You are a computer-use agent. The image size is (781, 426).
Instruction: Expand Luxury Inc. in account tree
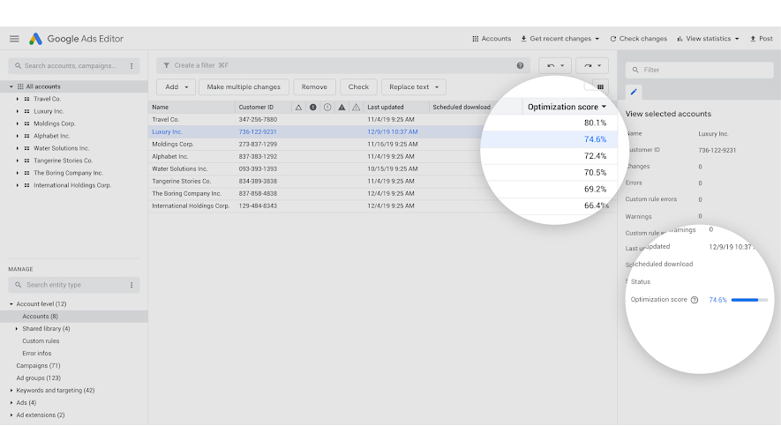[x=18, y=111]
